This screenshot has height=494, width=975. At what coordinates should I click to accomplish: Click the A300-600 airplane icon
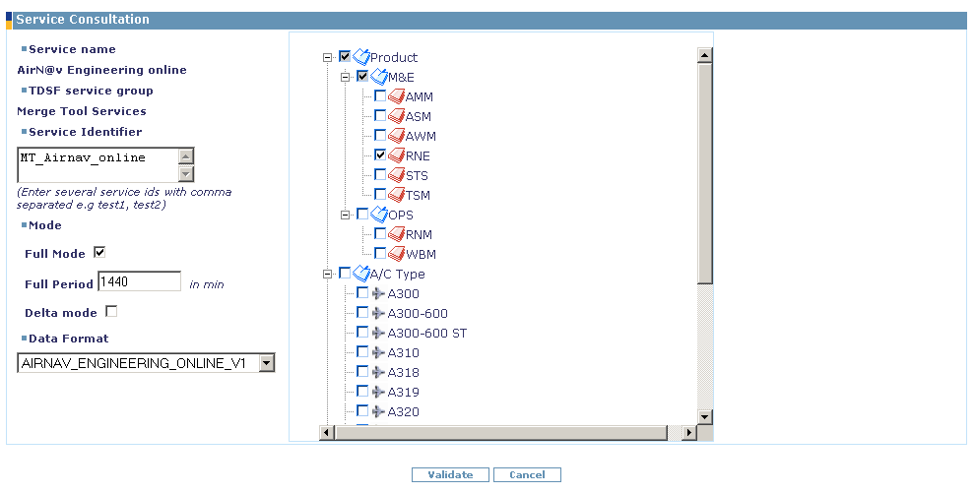tap(378, 313)
